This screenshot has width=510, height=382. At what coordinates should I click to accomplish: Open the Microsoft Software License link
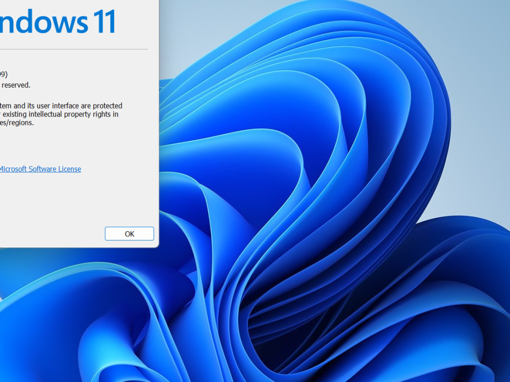(40, 169)
